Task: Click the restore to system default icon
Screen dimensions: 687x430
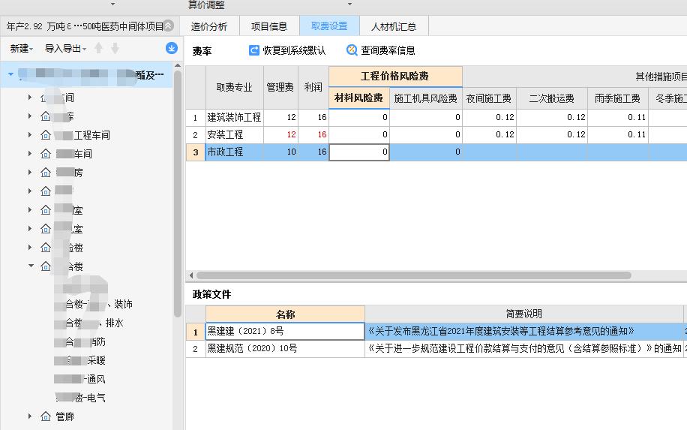Action: click(254, 50)
